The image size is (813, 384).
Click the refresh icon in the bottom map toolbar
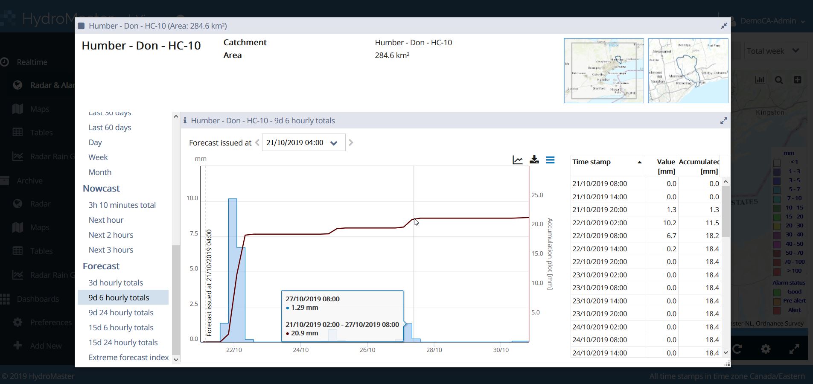(737, 349)
